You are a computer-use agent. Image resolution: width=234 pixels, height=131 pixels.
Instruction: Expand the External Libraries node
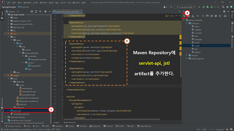click(6, 117)
